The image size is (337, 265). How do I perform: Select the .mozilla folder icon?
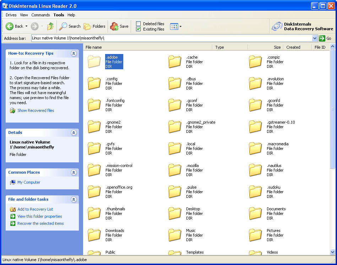coord(175,170)
